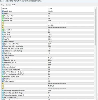Select the Inputs tab

14,5
